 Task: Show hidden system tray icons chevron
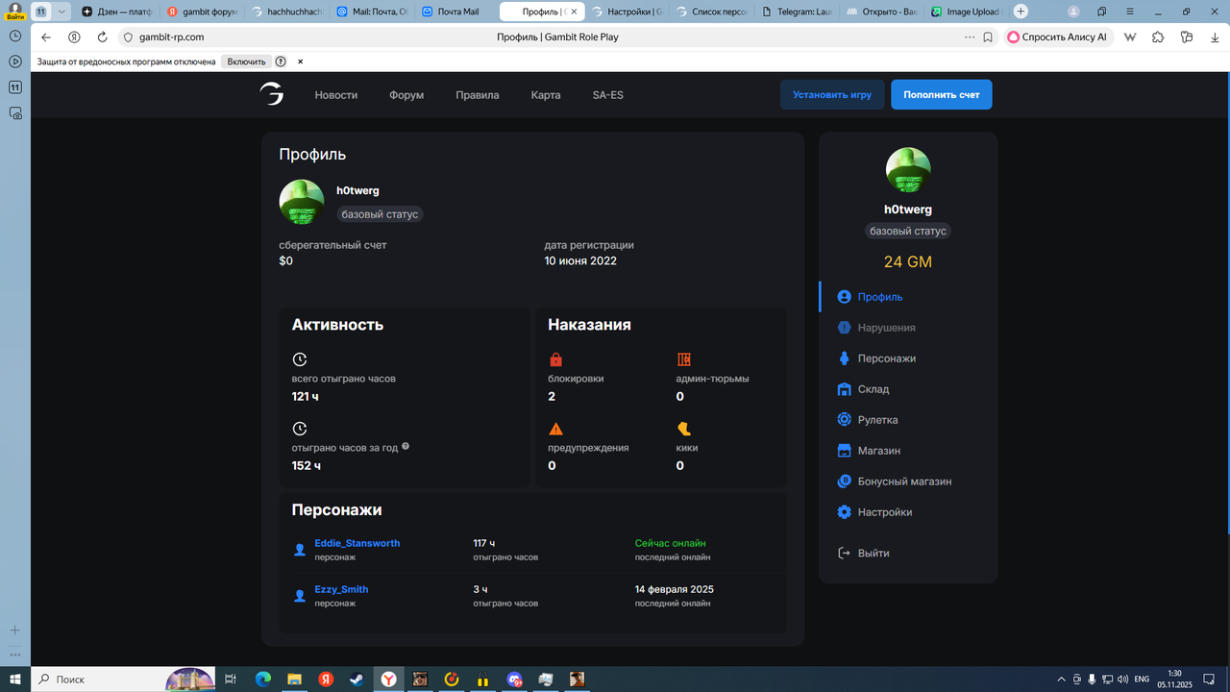[x=1061, y=680]
